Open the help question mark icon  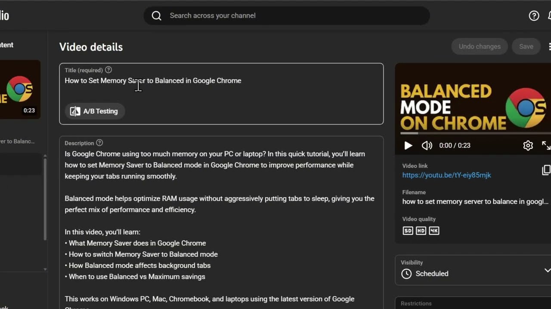[x=534, y=16]
